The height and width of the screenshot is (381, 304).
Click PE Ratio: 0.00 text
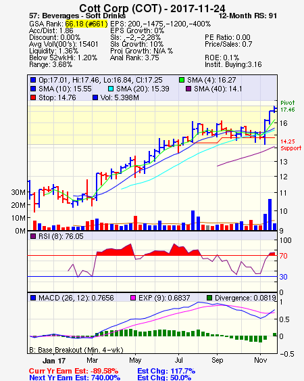228,37
